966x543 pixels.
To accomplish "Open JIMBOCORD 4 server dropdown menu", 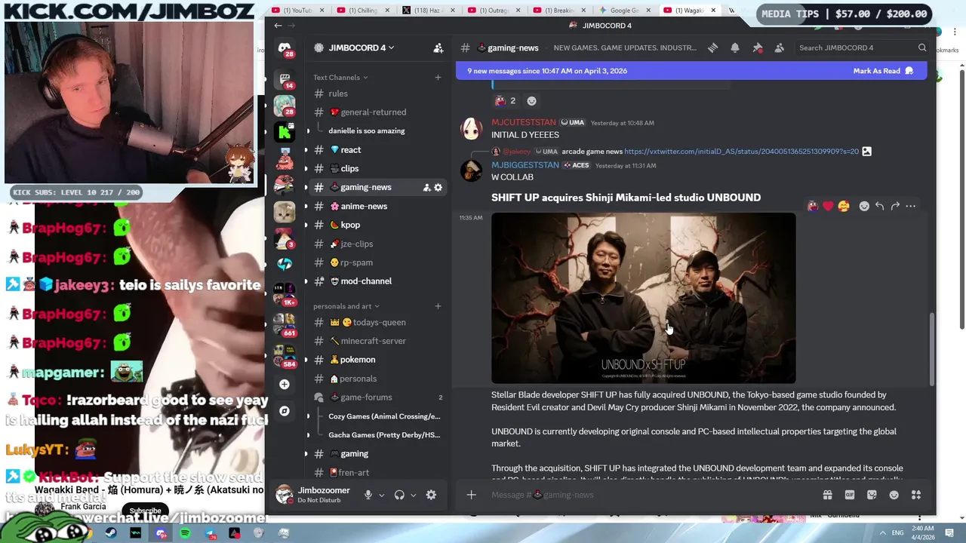I will coord(360,48).
